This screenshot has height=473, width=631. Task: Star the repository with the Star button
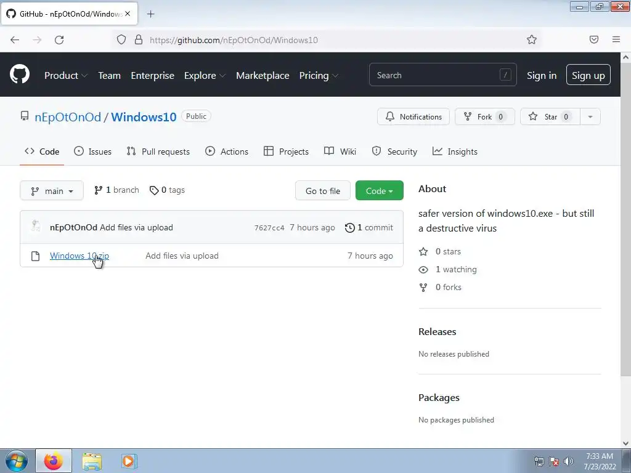click(550, 116)
